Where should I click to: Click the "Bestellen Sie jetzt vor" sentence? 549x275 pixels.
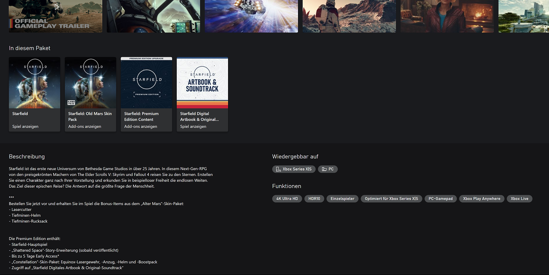point(97,204)
